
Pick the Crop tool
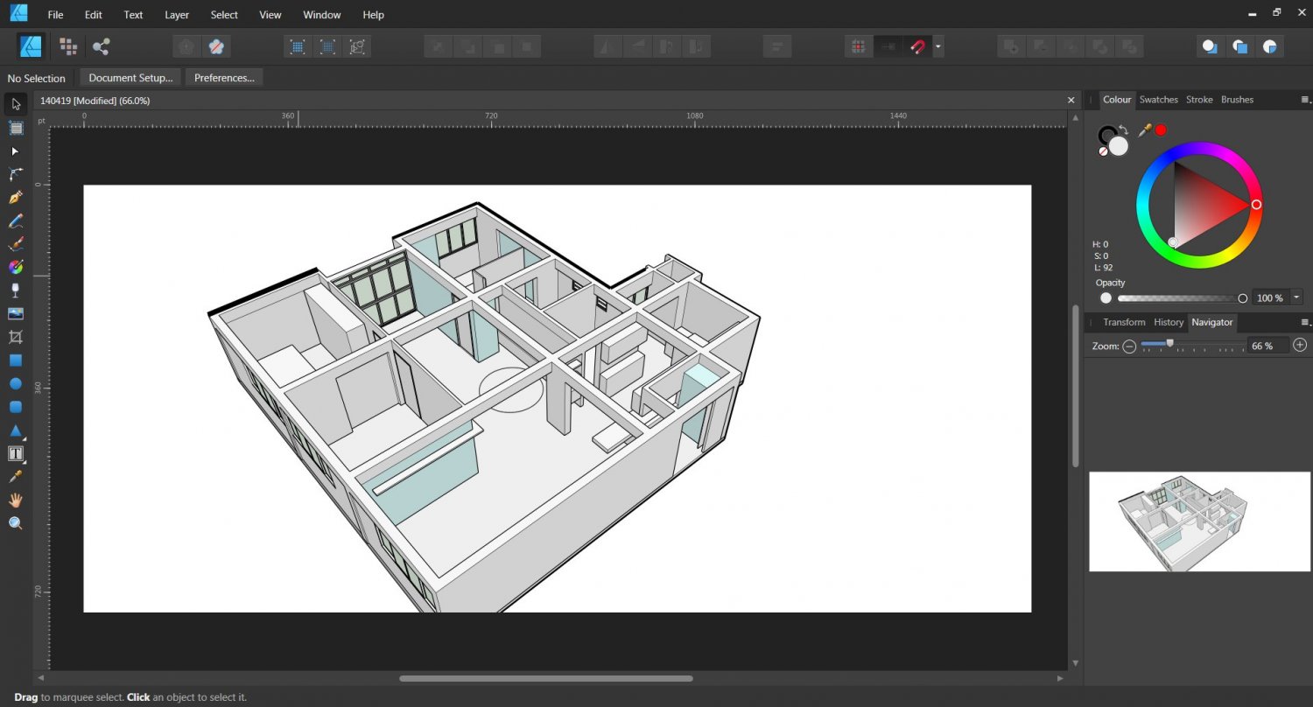coord(16,337)
